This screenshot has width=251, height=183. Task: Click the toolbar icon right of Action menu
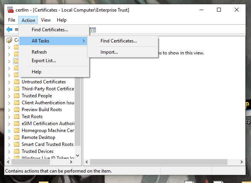click(93, 30)
